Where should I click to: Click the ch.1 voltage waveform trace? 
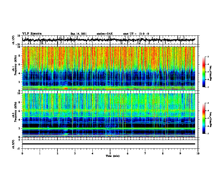point(108,40)
